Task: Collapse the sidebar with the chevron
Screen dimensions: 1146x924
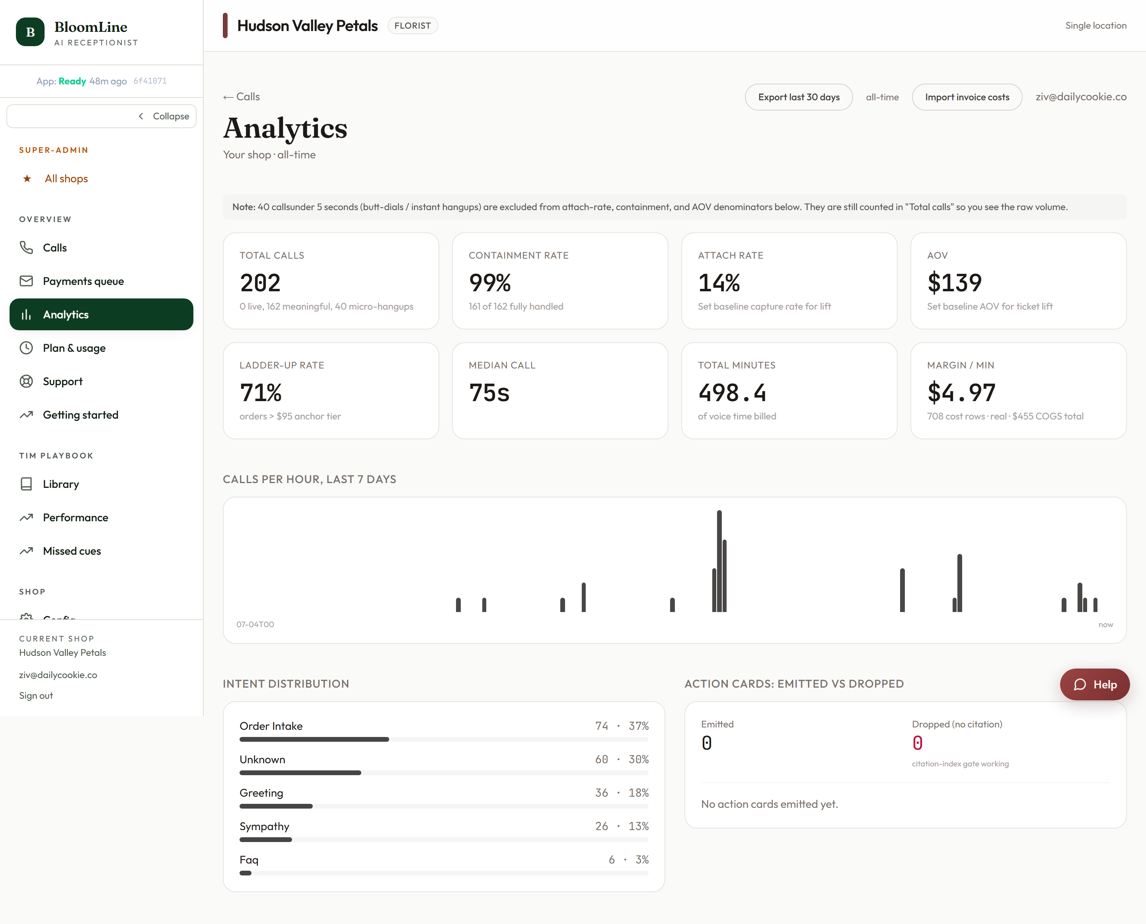Action: tap(141, 116)
